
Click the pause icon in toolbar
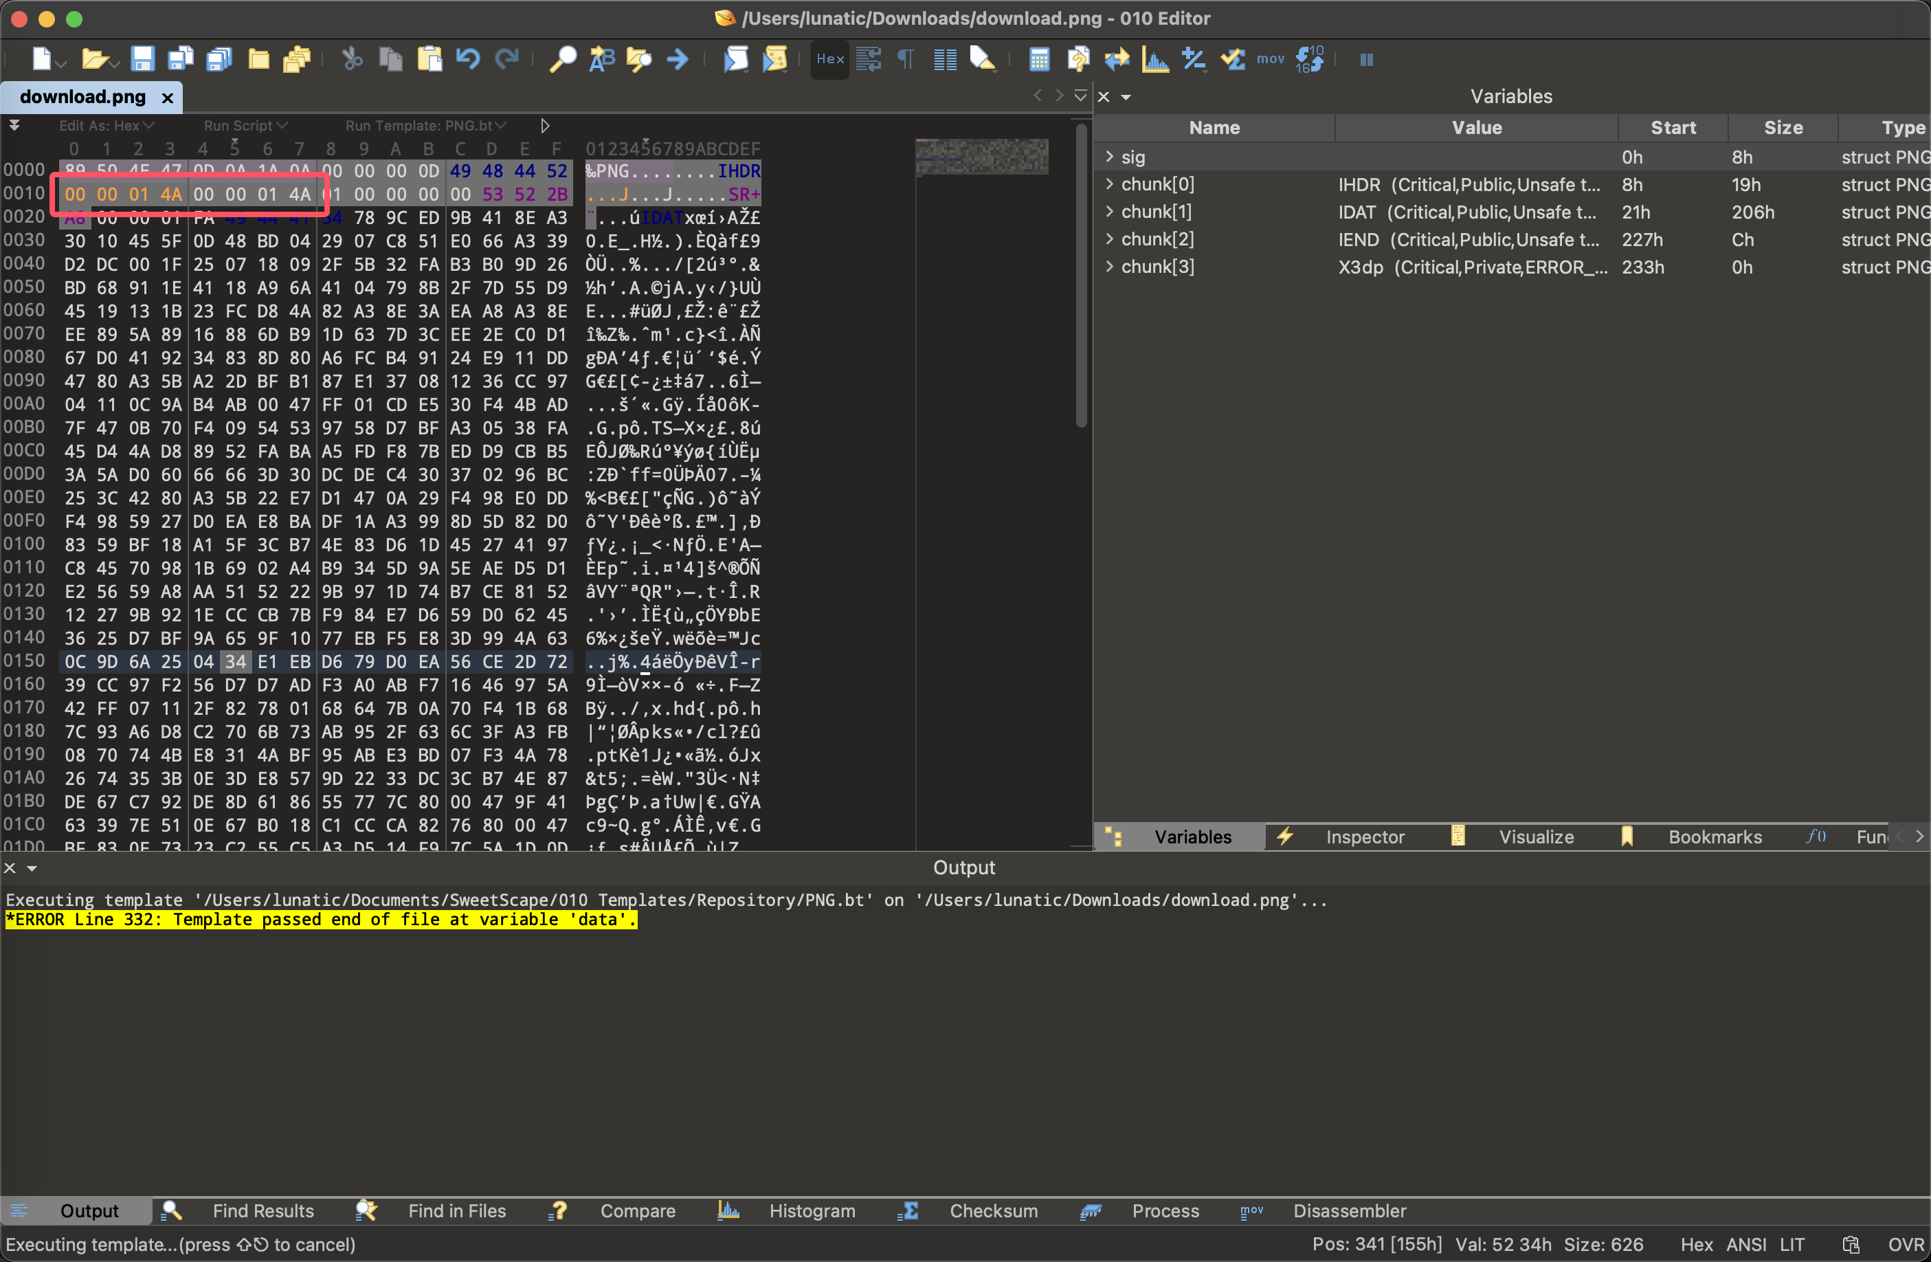pyautogui.click(x=1367, y=59)
